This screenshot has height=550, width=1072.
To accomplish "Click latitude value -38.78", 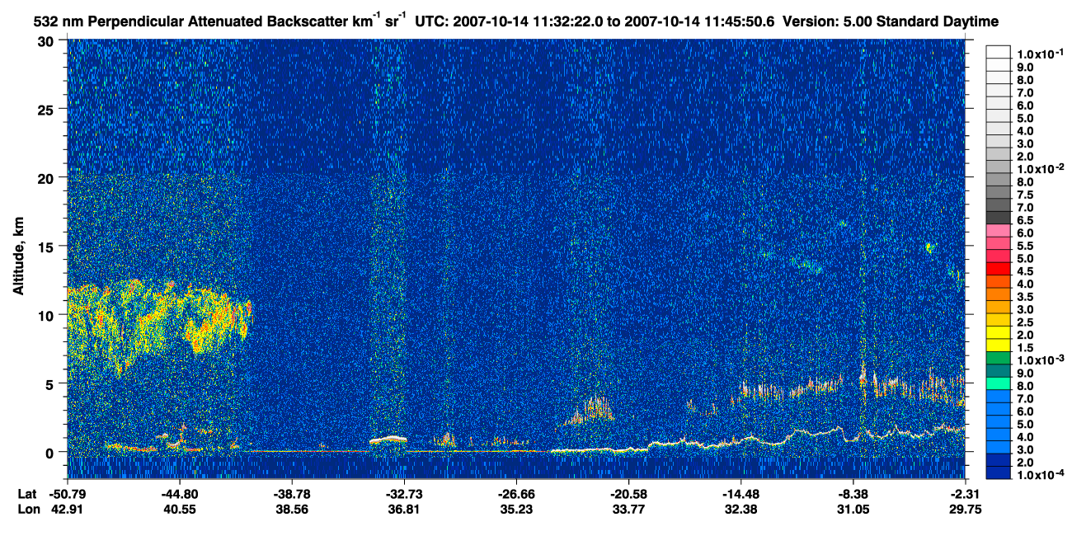I will [x=292, y=493].
